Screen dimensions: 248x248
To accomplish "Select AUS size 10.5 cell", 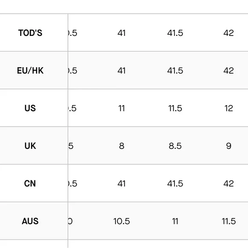I will (121, 221).
